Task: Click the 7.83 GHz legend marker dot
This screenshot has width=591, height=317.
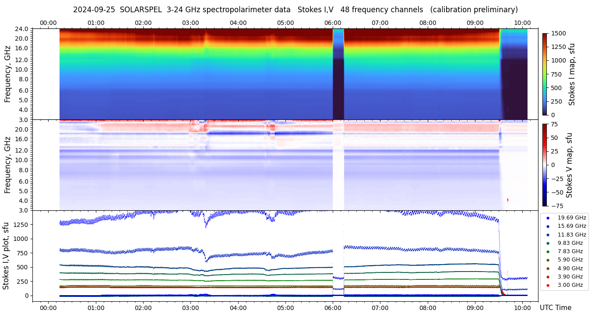Action: [x=548, y=251]
